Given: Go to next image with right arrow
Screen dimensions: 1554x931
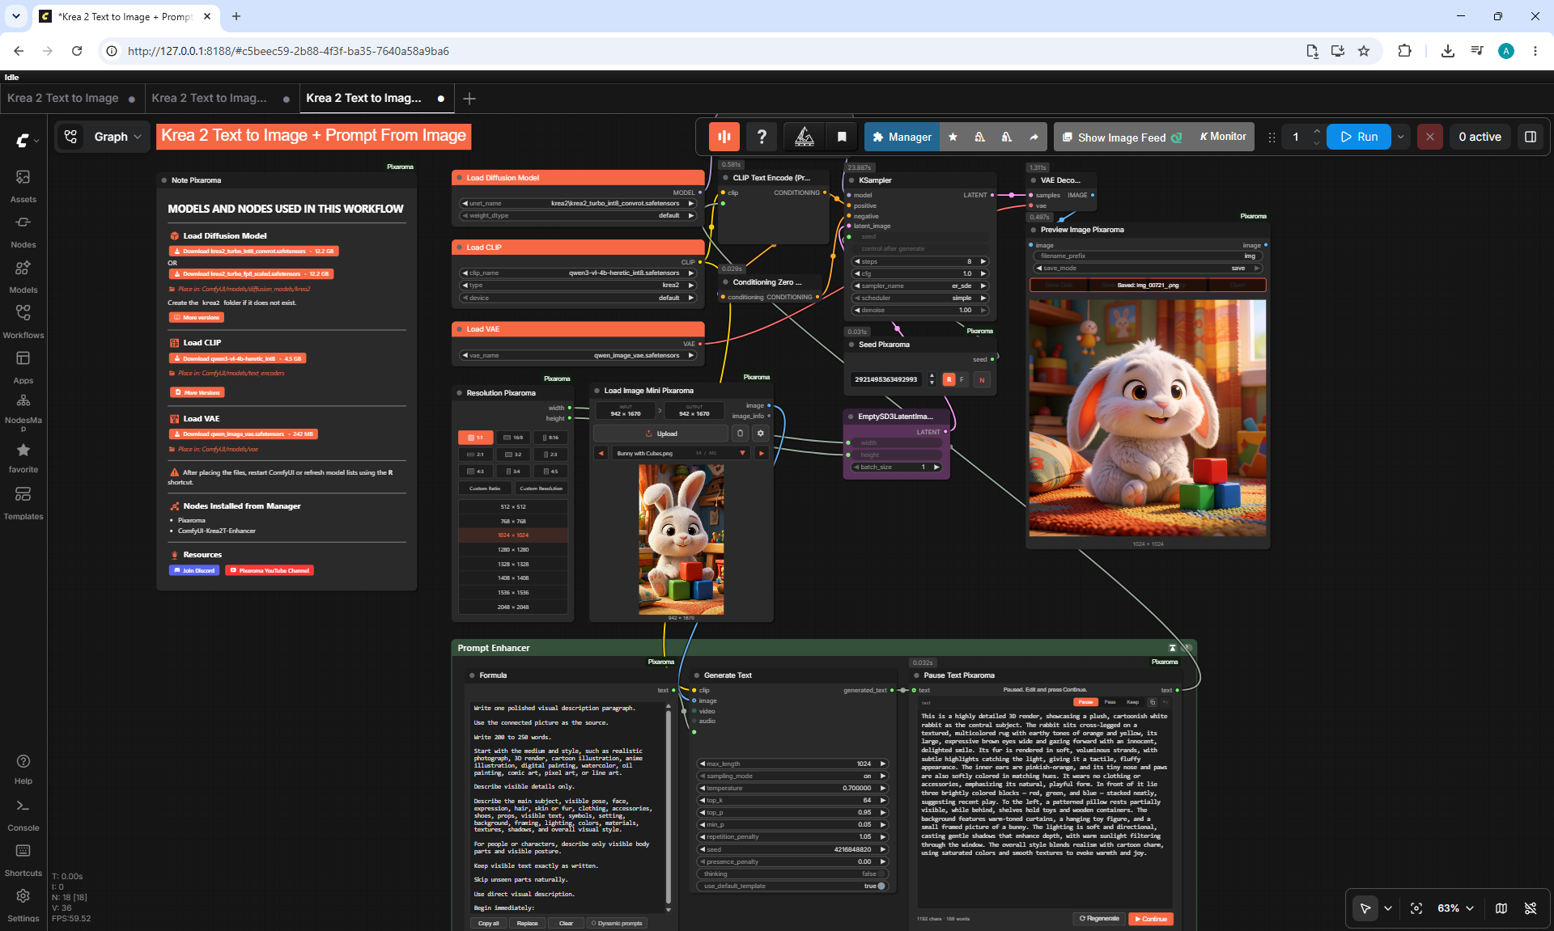Looking at the screenshot, I should point(762,454).
